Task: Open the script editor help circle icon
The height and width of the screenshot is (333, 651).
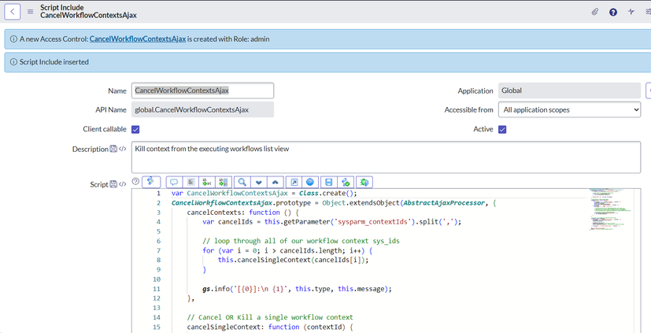Action: 135,181
